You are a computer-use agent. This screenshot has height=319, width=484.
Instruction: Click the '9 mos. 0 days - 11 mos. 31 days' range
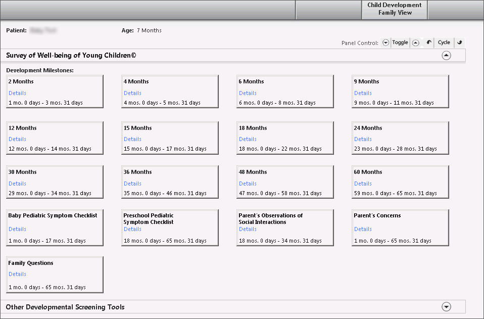pos(394,103)
